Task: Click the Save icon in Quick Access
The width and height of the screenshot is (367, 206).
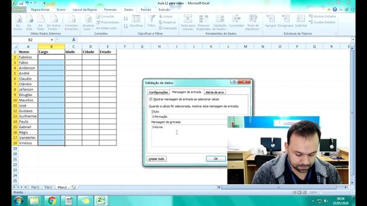Action: [21, 3]
